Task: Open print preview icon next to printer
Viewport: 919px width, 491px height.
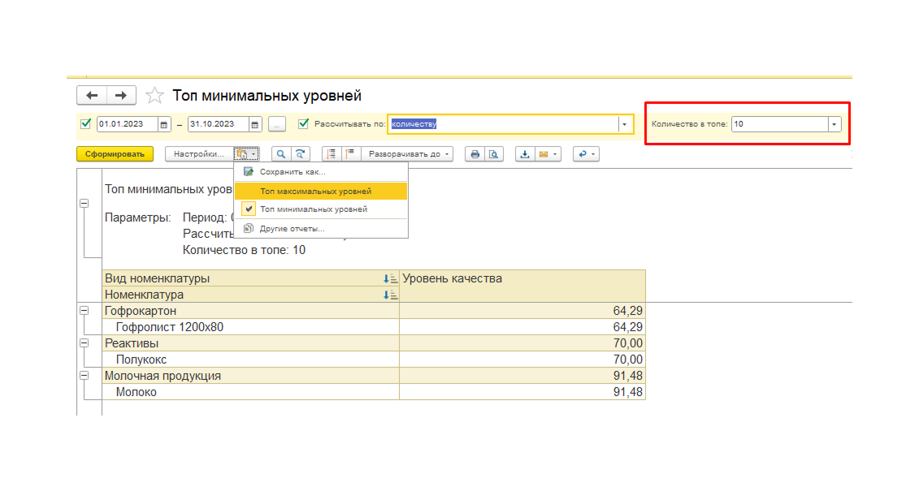Action: 494,154
